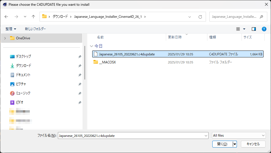Open ファイル名 combo box dropdown arrow
Image resolution: width=271 pixels, height=153 pixels.
point(206,135)
